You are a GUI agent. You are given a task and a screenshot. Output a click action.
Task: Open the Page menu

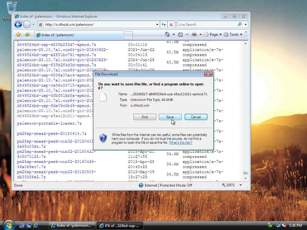tap(213, 35)
